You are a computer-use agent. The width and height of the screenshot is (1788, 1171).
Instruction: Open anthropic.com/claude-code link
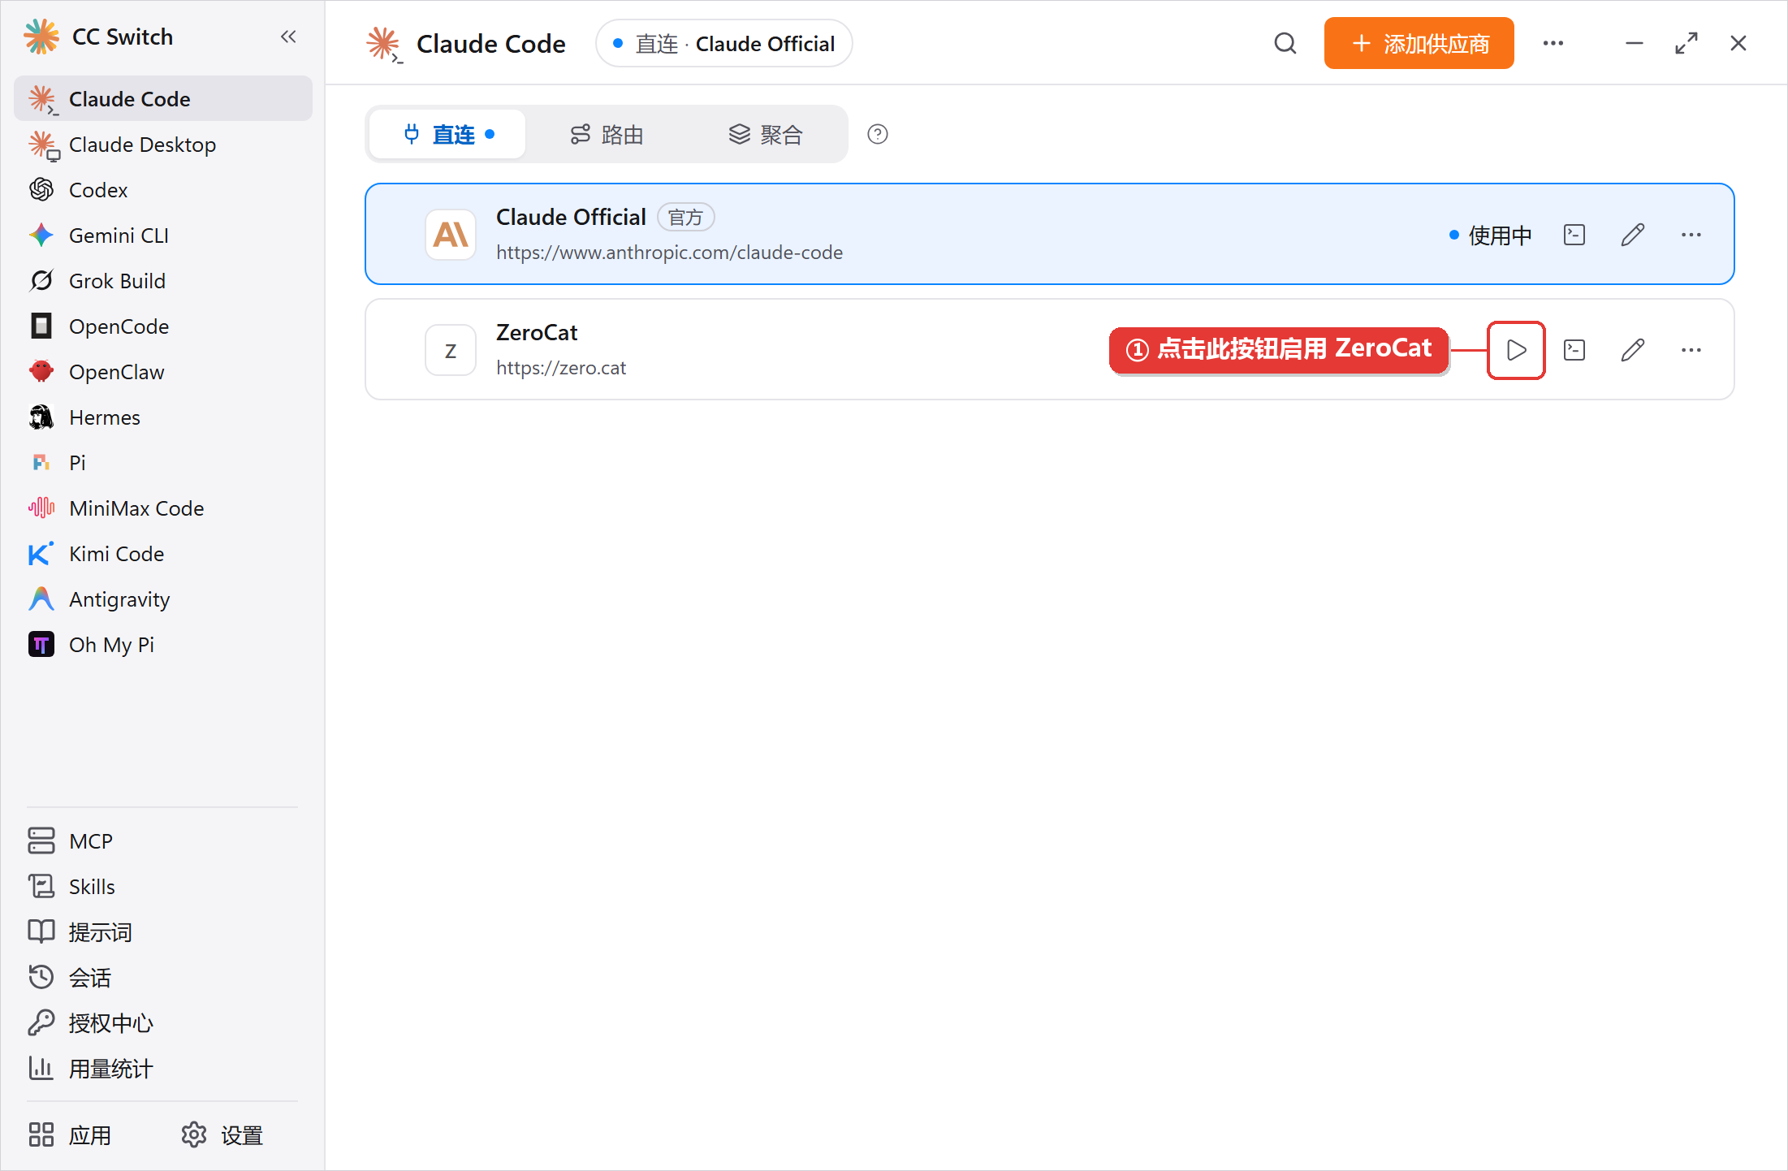pos(670,253)
